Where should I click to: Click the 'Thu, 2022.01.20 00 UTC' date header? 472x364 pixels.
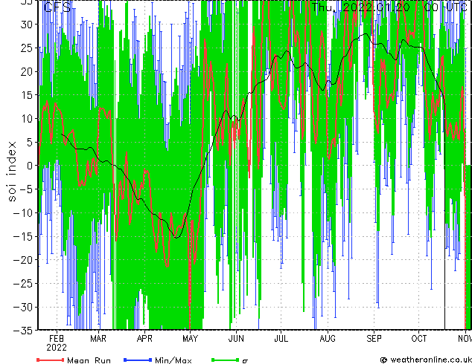[389, 7]
